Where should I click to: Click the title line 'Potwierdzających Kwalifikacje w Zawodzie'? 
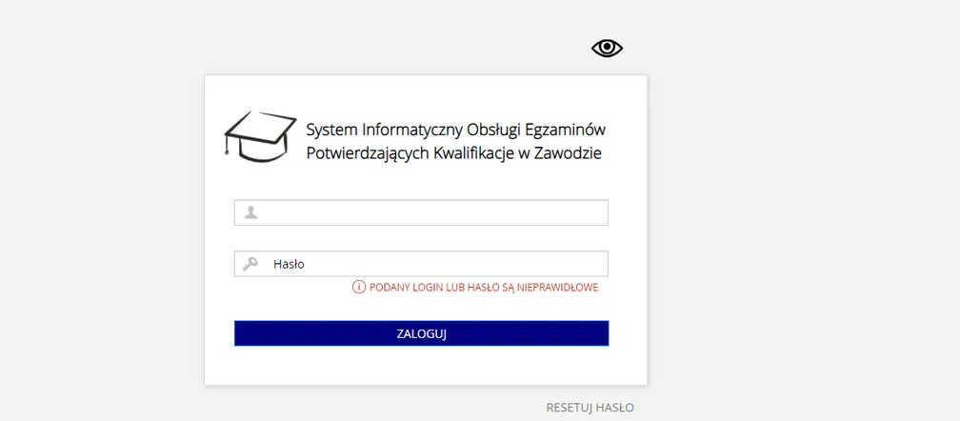pos(453,152)
